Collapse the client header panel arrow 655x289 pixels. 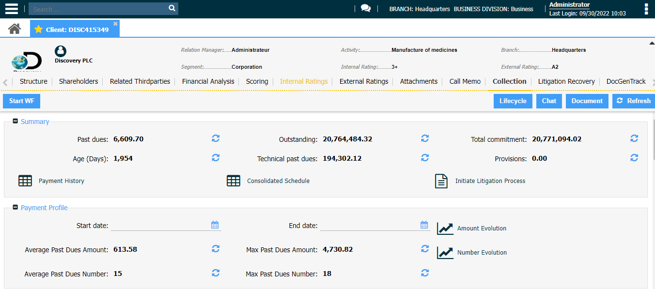pos(652,44)
